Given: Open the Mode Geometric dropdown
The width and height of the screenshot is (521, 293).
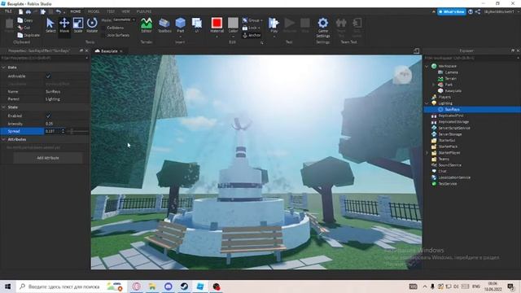Looking at the screenshot, I should click(124, 20).
